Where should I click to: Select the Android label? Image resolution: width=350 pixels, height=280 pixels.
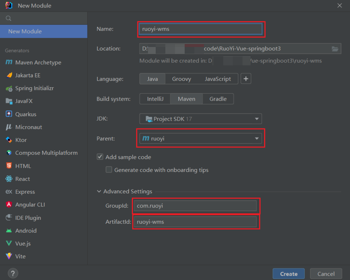coord(26,231)
